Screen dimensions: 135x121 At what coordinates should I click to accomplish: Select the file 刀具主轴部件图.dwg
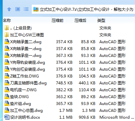pos(28,83)
